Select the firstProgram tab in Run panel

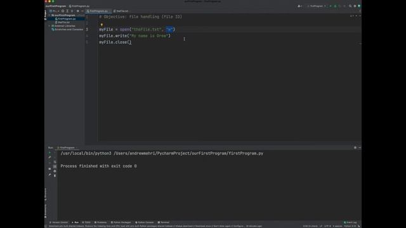coord(67,148)
